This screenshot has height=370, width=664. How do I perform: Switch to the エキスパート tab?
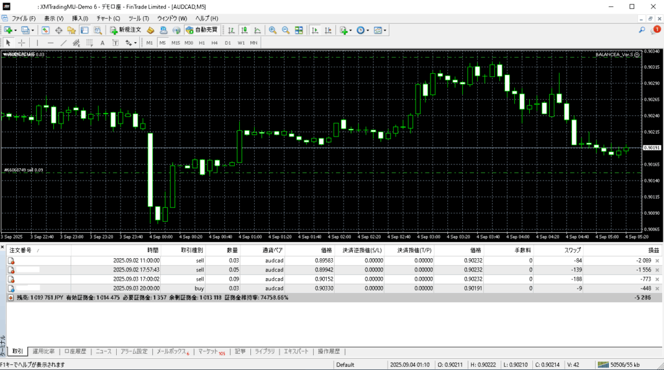point(296,351)
